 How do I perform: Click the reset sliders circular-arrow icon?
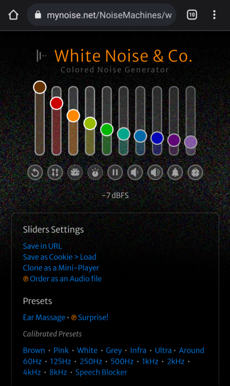click(35, 172)
